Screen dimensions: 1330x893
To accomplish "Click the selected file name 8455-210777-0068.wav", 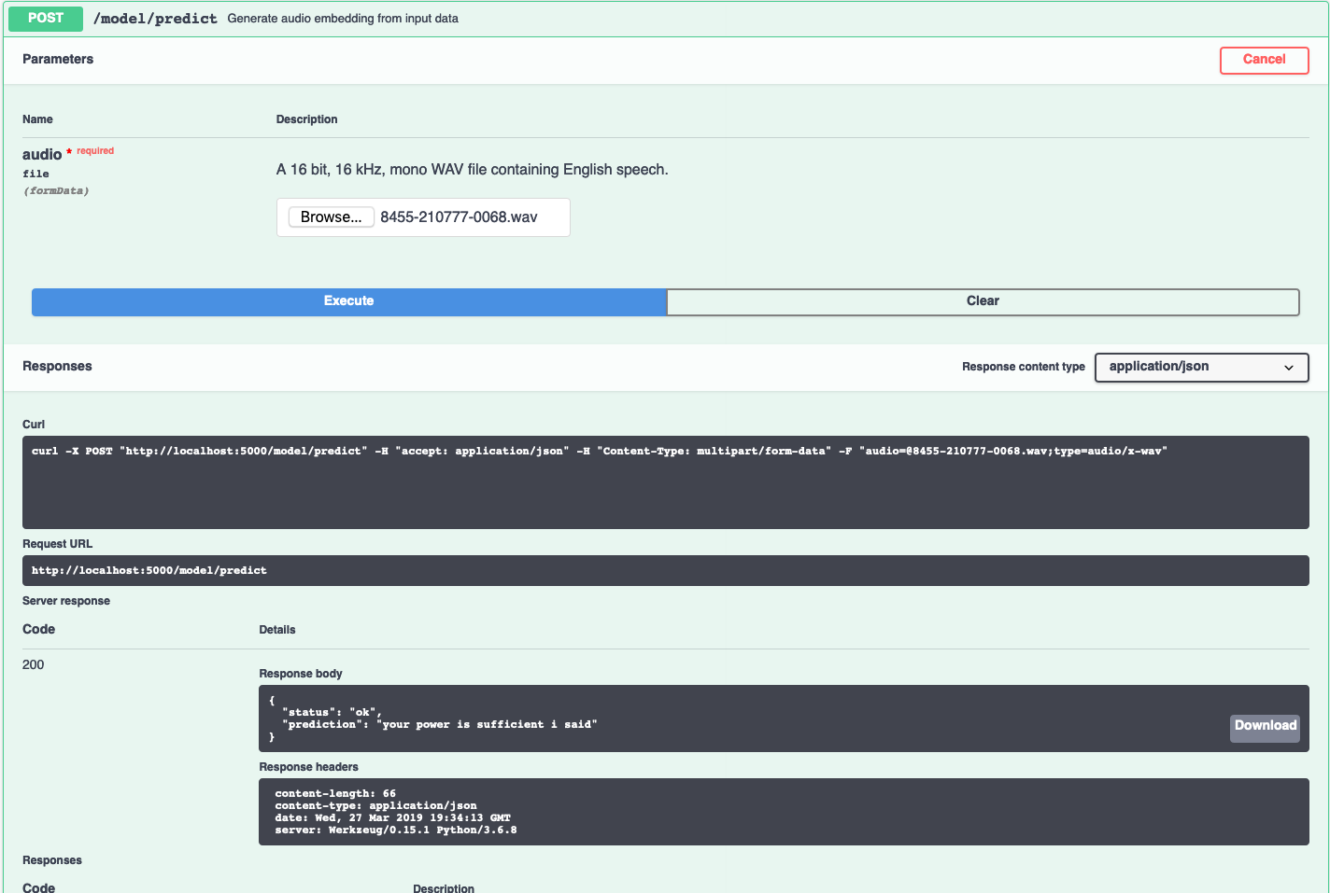I will coord(459,217).
